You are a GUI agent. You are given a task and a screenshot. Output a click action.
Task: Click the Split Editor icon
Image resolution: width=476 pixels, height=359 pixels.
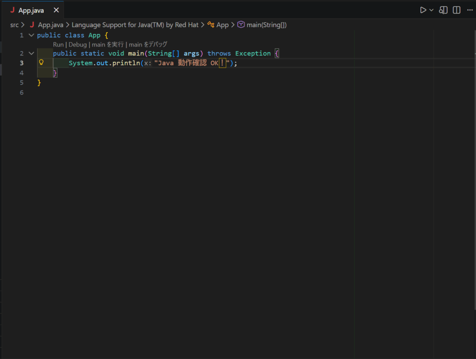click(456, 10)
